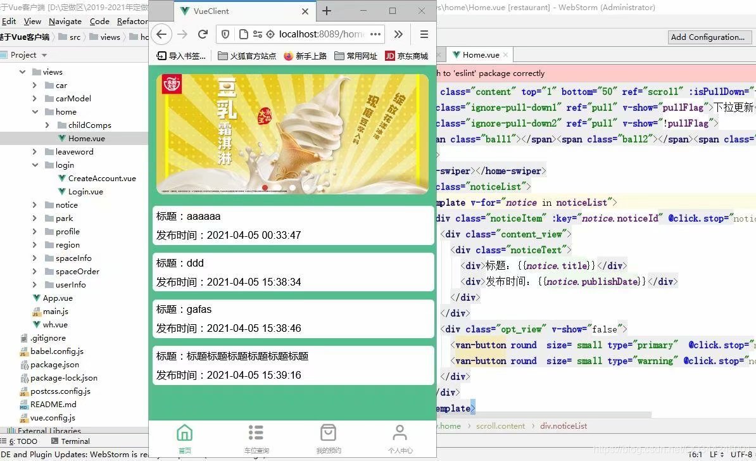Collapse the views folder
This screenshot has height=461, width=756.
coord(22,72)
